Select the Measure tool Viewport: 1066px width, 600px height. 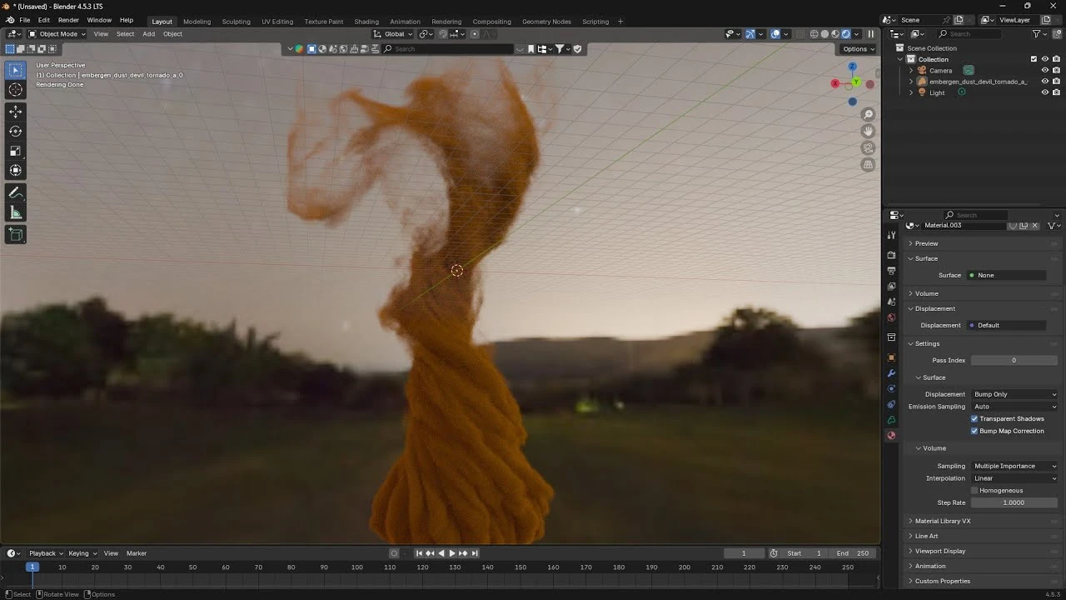point(16,212)
